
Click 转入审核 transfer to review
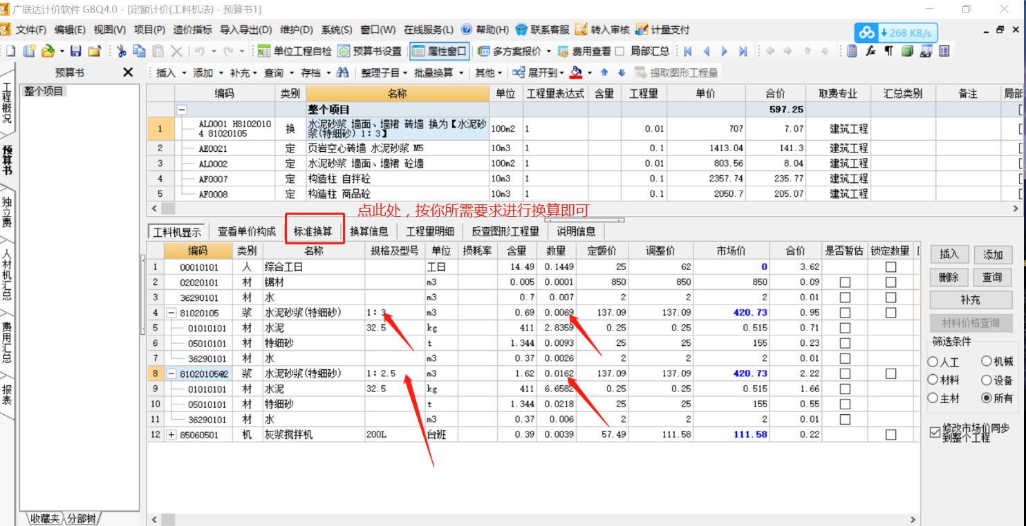click(x=602, y=30)
